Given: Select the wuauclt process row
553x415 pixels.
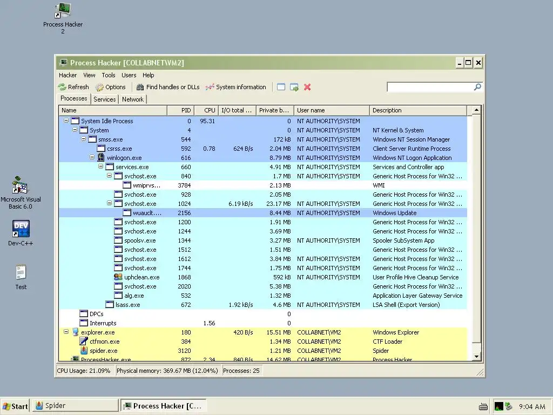Looking at the screenshot, I should click(x=263, y=213).
